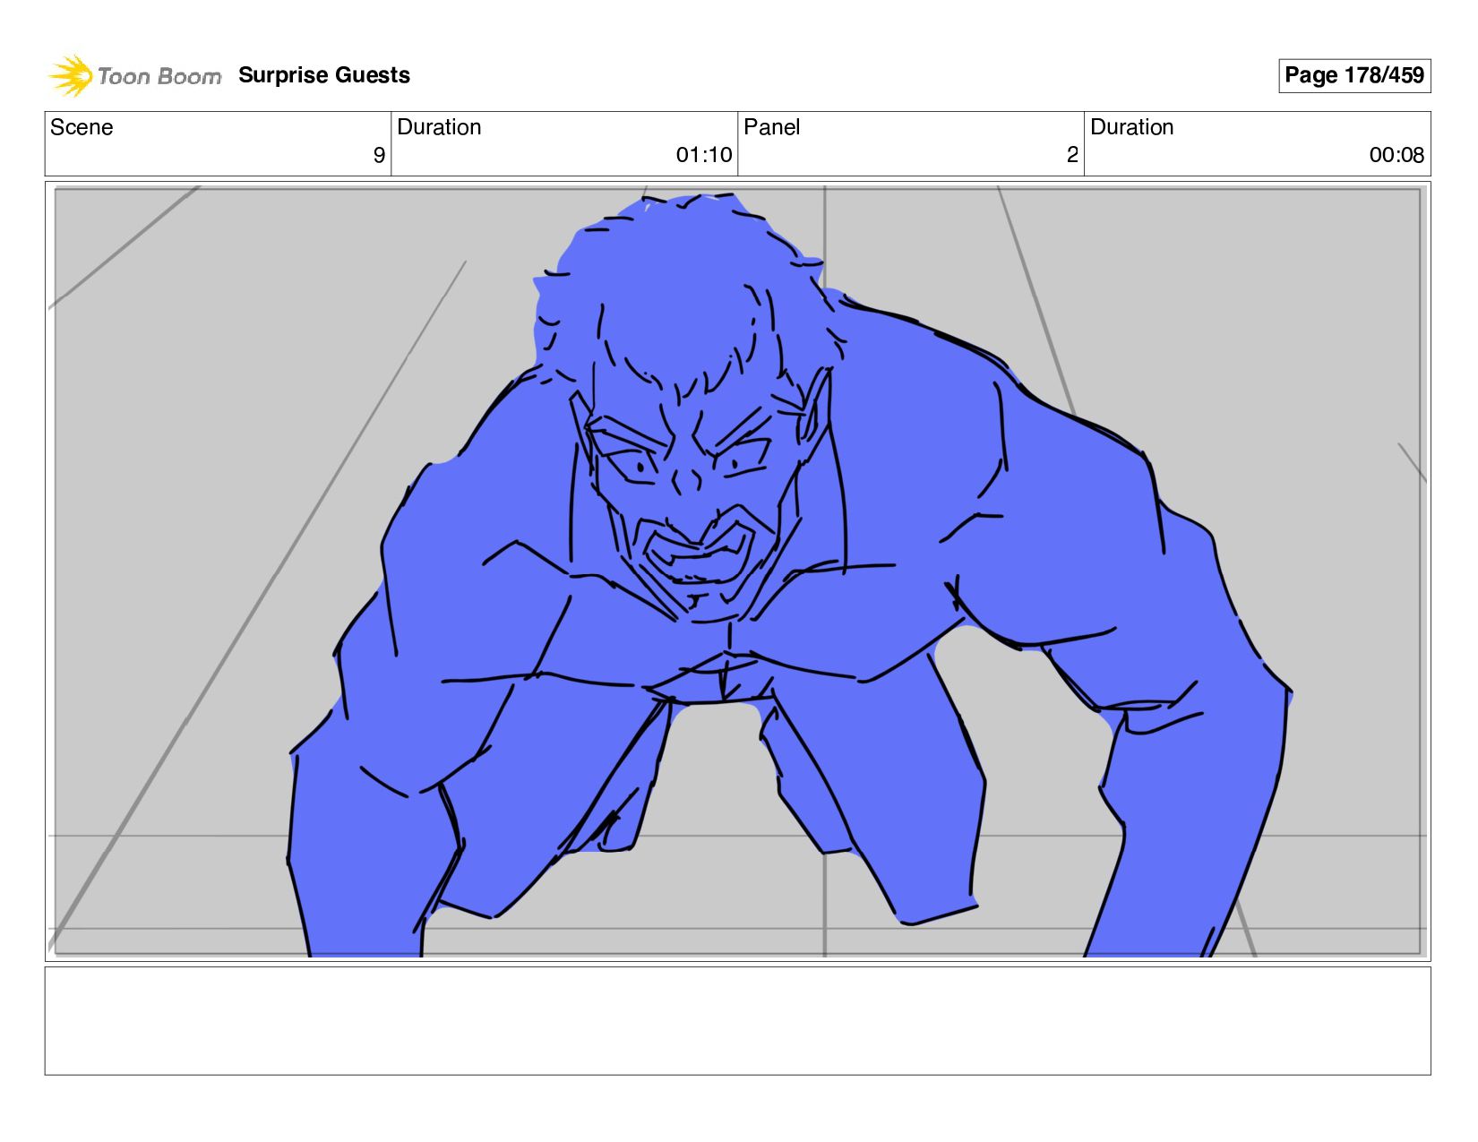The image size is (1478, 1142).
Task: Click the 'Panel' header label
Action: [771, 127]
